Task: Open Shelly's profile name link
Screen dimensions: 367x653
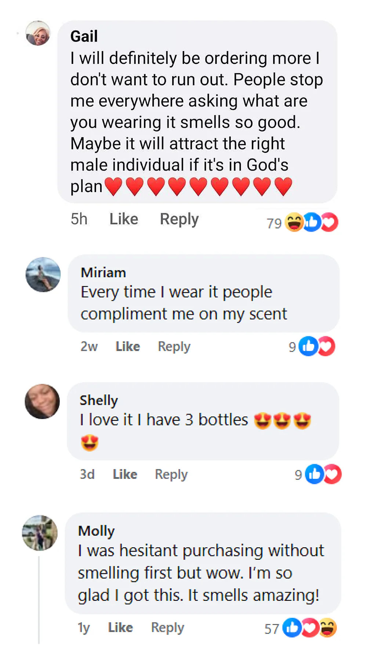Action: 99,400
